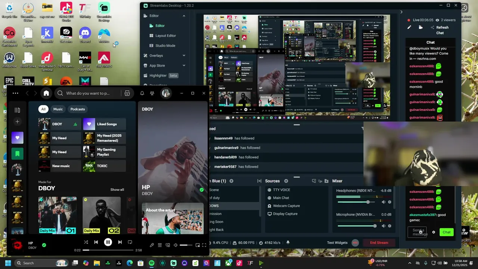Open the New music tile

59,166
